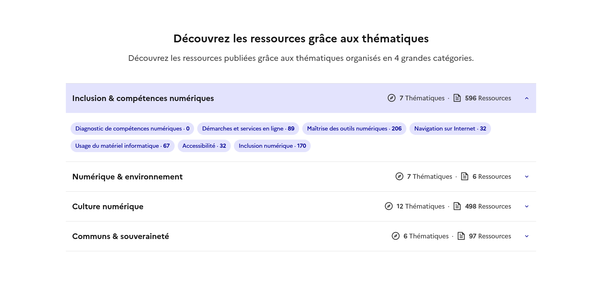The width and height of the screenshot is (602, 298).
Task: Click compass icon in Numérique & environnement row
Action: tap(399, 177)
